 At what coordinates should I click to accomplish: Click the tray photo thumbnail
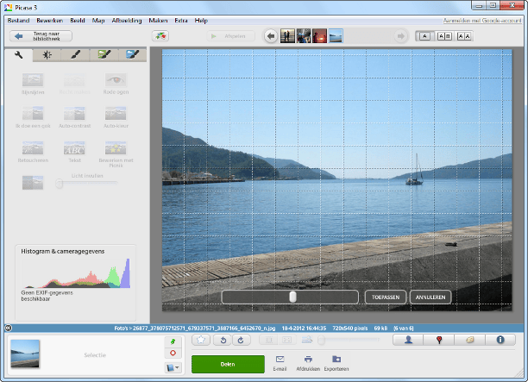[25, 354]
